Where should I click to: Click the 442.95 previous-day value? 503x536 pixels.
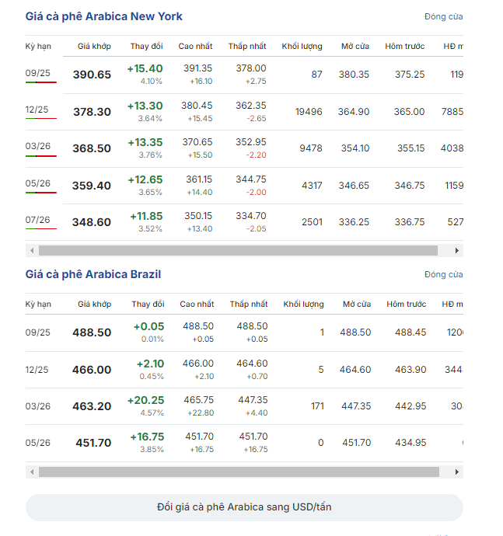click(x=410, y=406)
